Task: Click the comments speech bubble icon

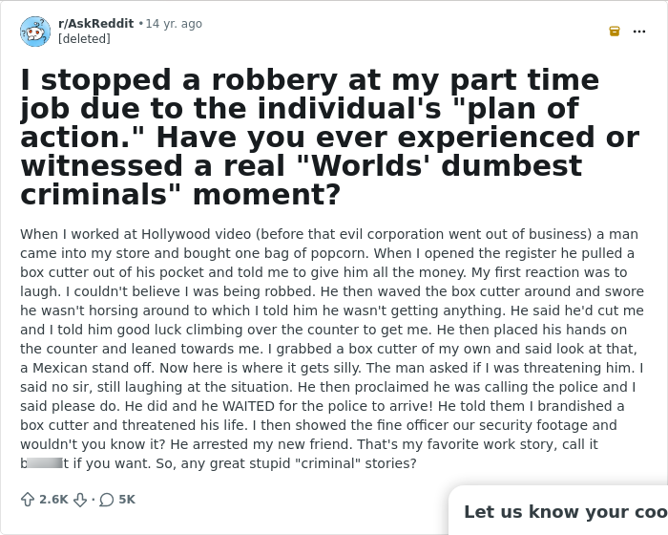Action: coord(107,500)
